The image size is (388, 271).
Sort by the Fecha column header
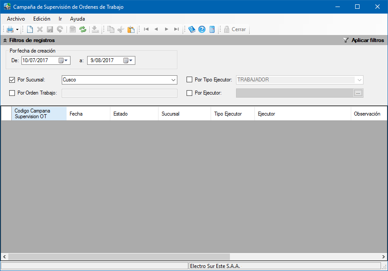click(88, 114)
